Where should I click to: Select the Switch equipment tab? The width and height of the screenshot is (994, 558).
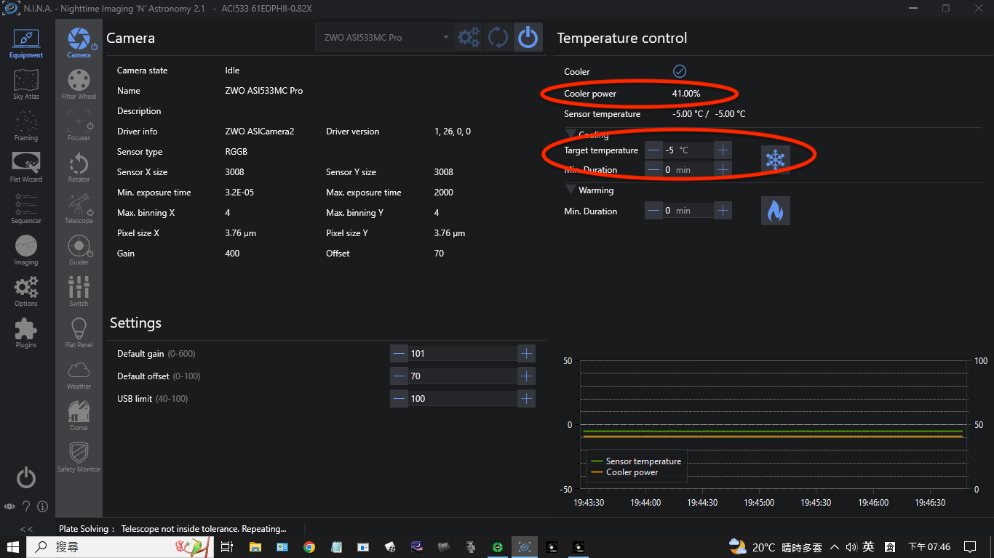tap(79, 291)
